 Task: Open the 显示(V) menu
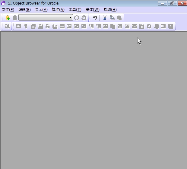41,10
